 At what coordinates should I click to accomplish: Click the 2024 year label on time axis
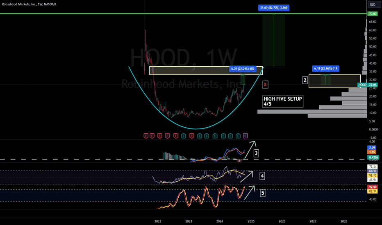pos(220,221)
